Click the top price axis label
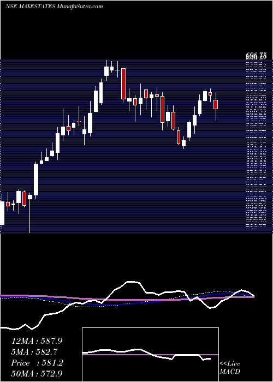The height and width of the screenshot is (382, 273). click(x=256, y=56)
